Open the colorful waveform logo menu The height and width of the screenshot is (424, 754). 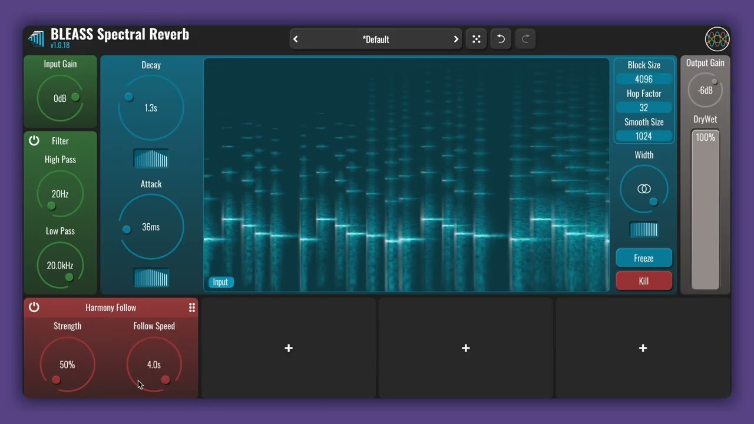click(x=717, y=39)
